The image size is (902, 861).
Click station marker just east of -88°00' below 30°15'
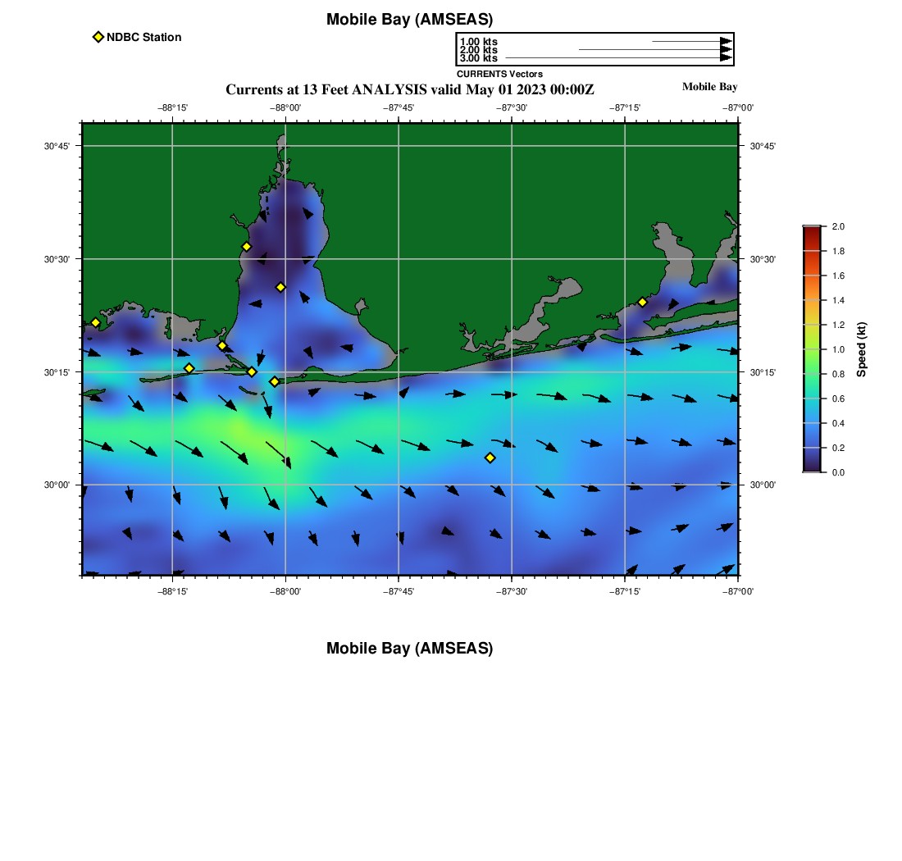[275, 381]
